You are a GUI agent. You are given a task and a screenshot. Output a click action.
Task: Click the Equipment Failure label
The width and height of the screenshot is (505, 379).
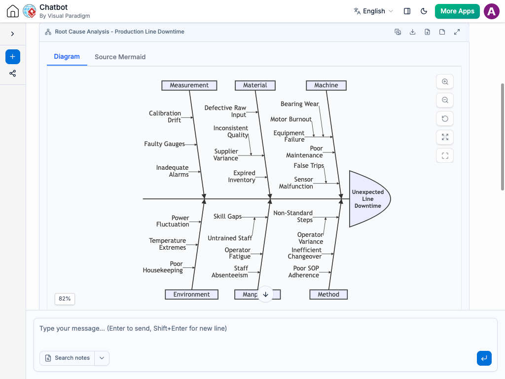coord(289,136)
